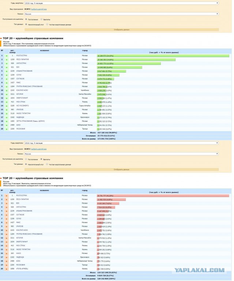Click город column header in premiums table

[x=85, y=51]
